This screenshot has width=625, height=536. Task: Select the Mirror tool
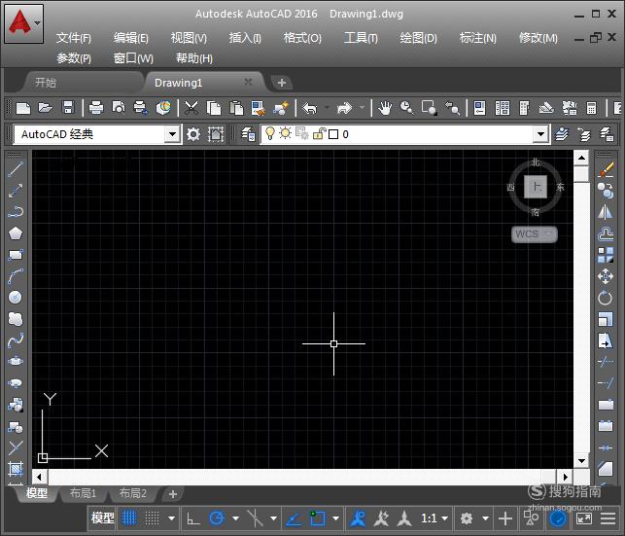(606, 212)
